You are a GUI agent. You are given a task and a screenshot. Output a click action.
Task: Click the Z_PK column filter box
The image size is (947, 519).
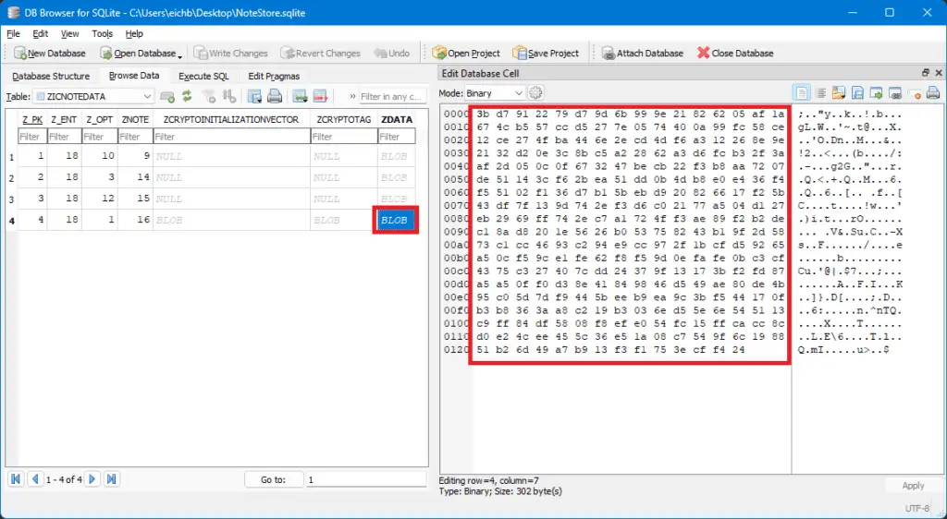click(x=32, y=137)
